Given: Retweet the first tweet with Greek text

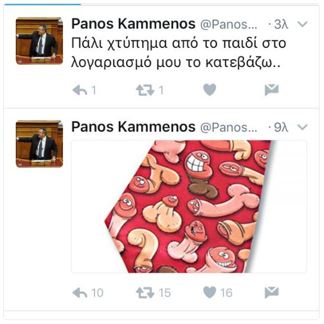Looking at the screenshot, I should click(x=145, y=90).
